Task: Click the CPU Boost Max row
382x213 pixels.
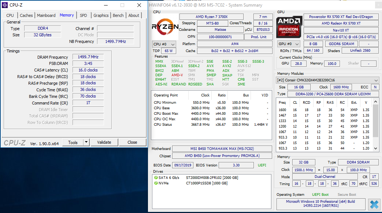Action: click(211, 113)
